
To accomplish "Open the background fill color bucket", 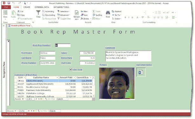I will pos(149,17).
